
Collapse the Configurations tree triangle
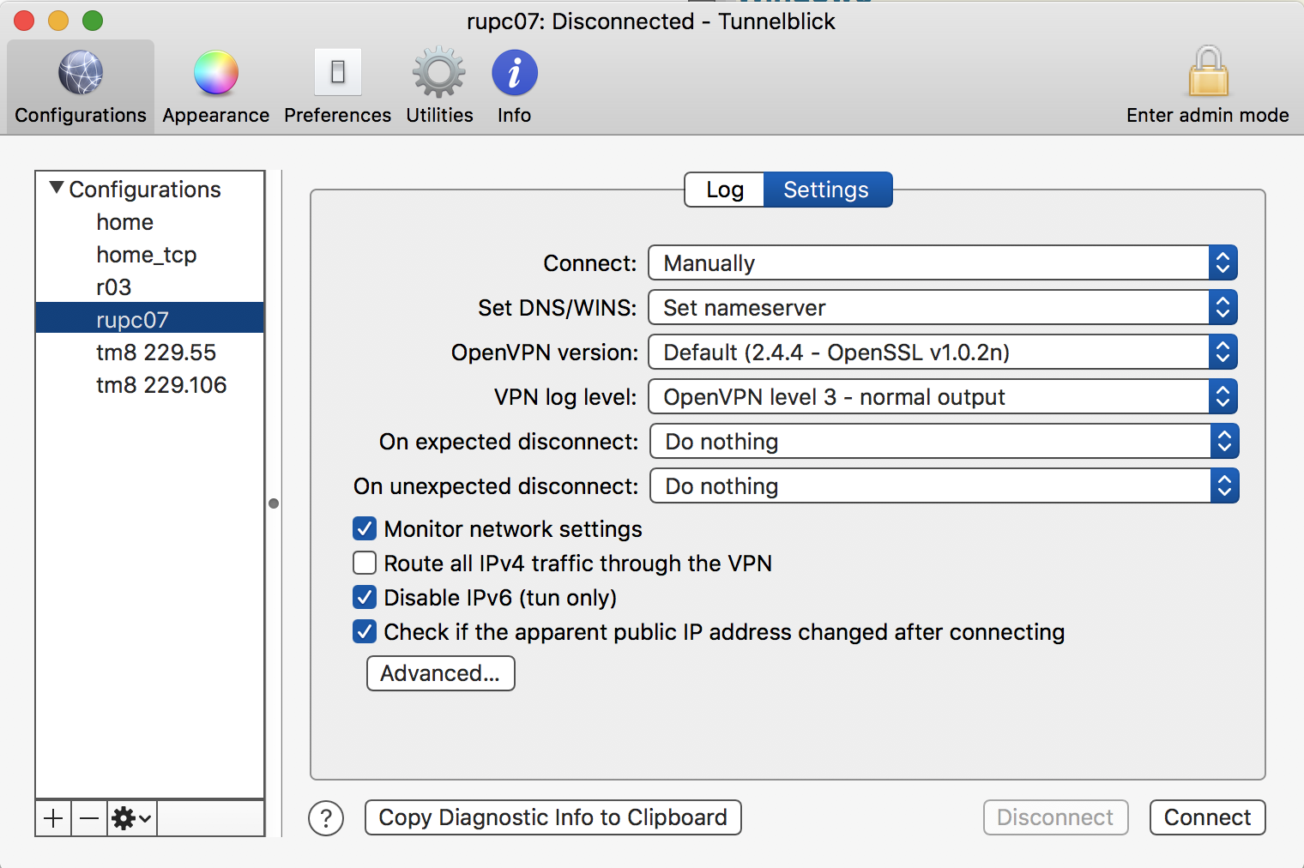click(57, 188)
